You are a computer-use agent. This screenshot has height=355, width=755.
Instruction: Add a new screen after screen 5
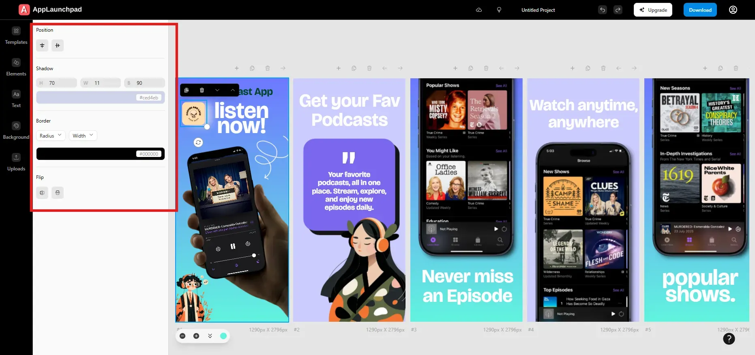[x=705, y=68]
